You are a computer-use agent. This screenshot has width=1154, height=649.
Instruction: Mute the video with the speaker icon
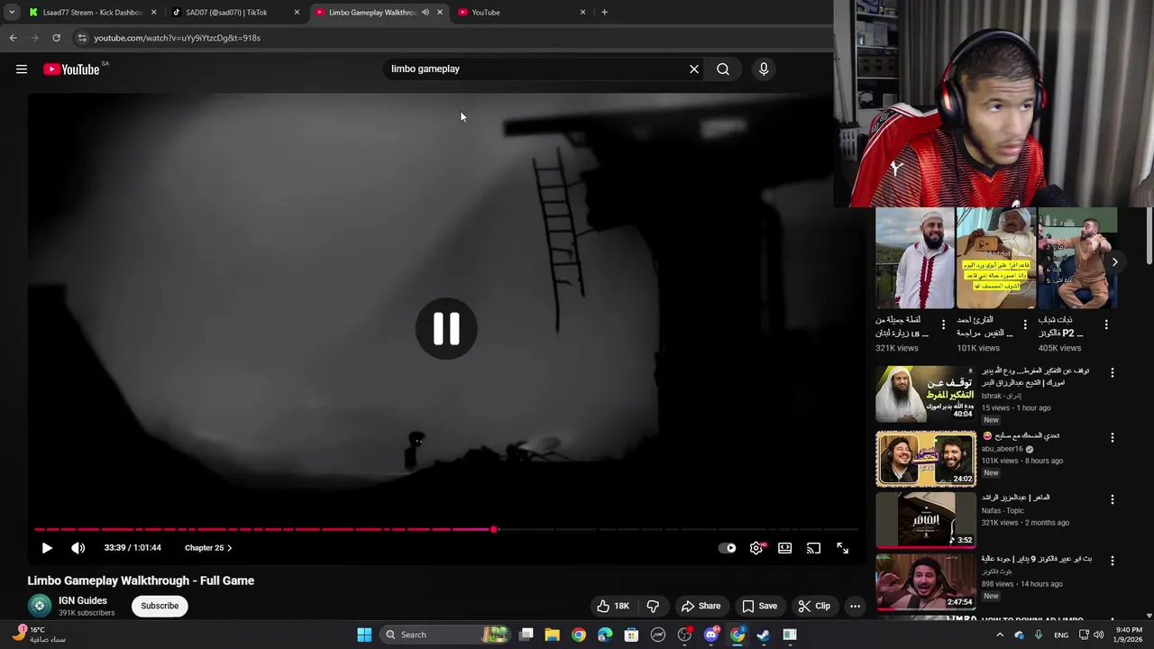point(78,548)
